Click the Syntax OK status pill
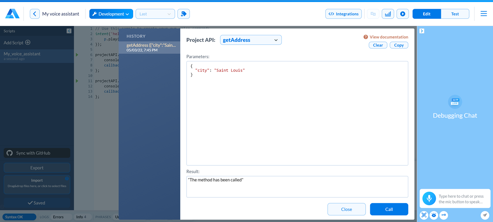 [x=19, y=217]
